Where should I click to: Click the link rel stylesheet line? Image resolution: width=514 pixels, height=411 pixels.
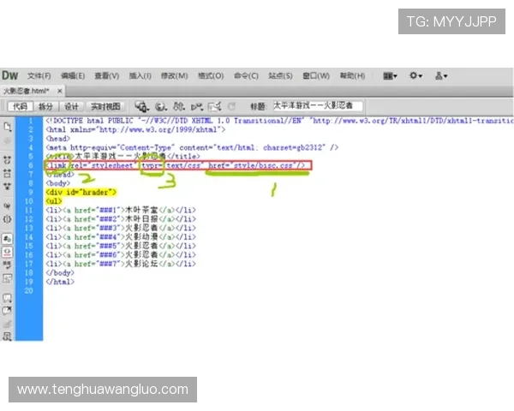pos(176,165)
